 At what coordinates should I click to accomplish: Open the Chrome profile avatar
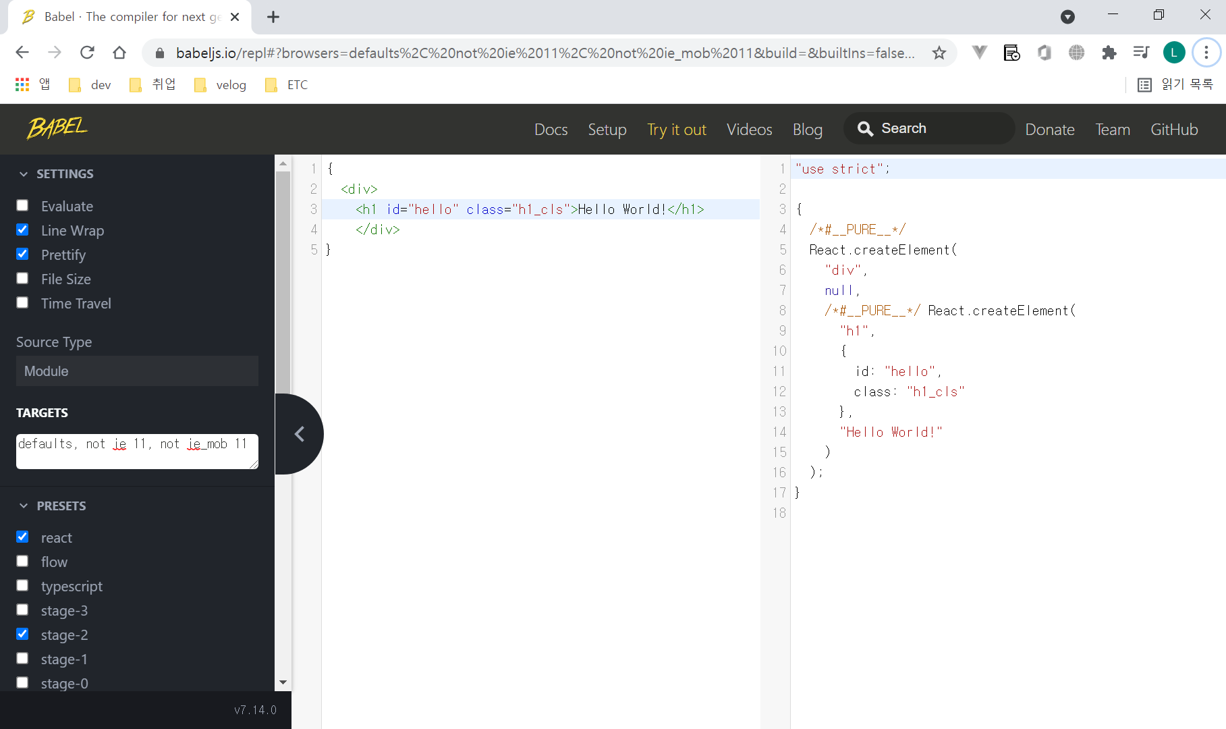click(x=1174, y=52)
